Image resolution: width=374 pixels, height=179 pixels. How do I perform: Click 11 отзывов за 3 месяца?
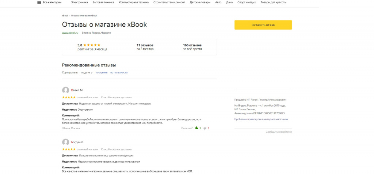145,47
